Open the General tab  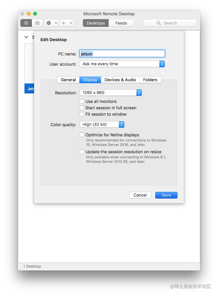click(x=68, y=80)
